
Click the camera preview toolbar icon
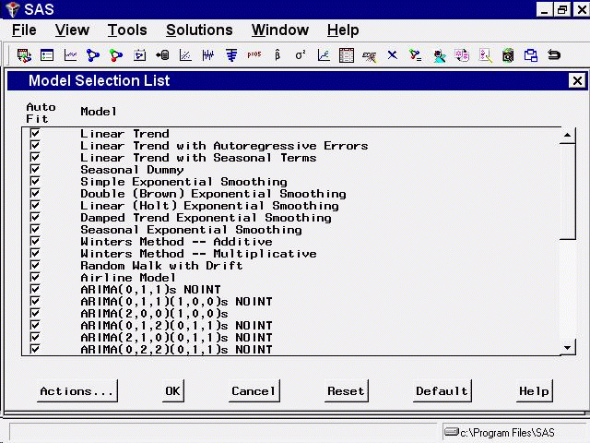(x=508, y=55)
